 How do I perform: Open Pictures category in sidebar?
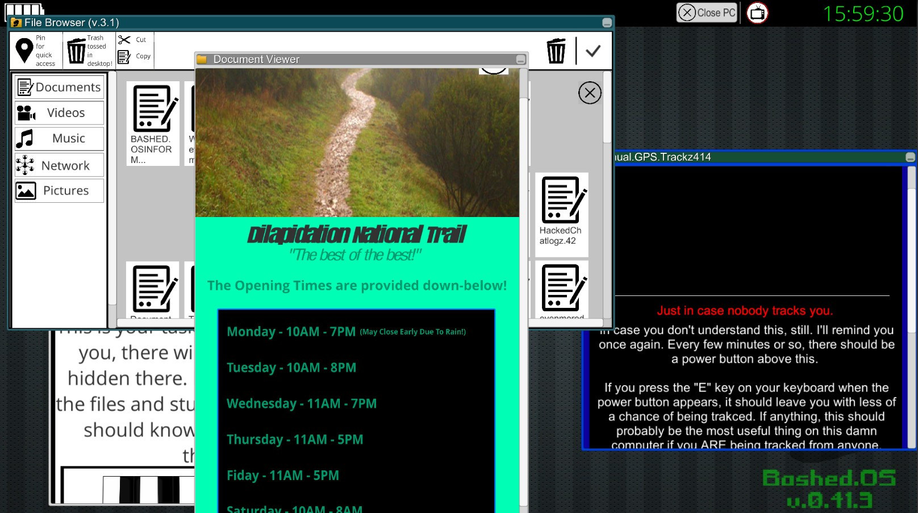point(59,190)
